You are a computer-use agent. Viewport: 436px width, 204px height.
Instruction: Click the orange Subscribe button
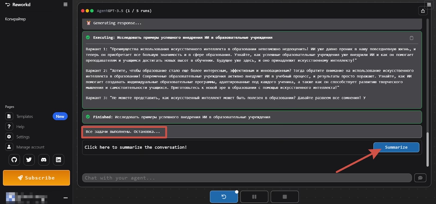click(37, 178)
